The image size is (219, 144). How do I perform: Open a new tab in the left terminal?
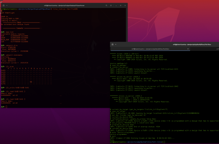4,5
